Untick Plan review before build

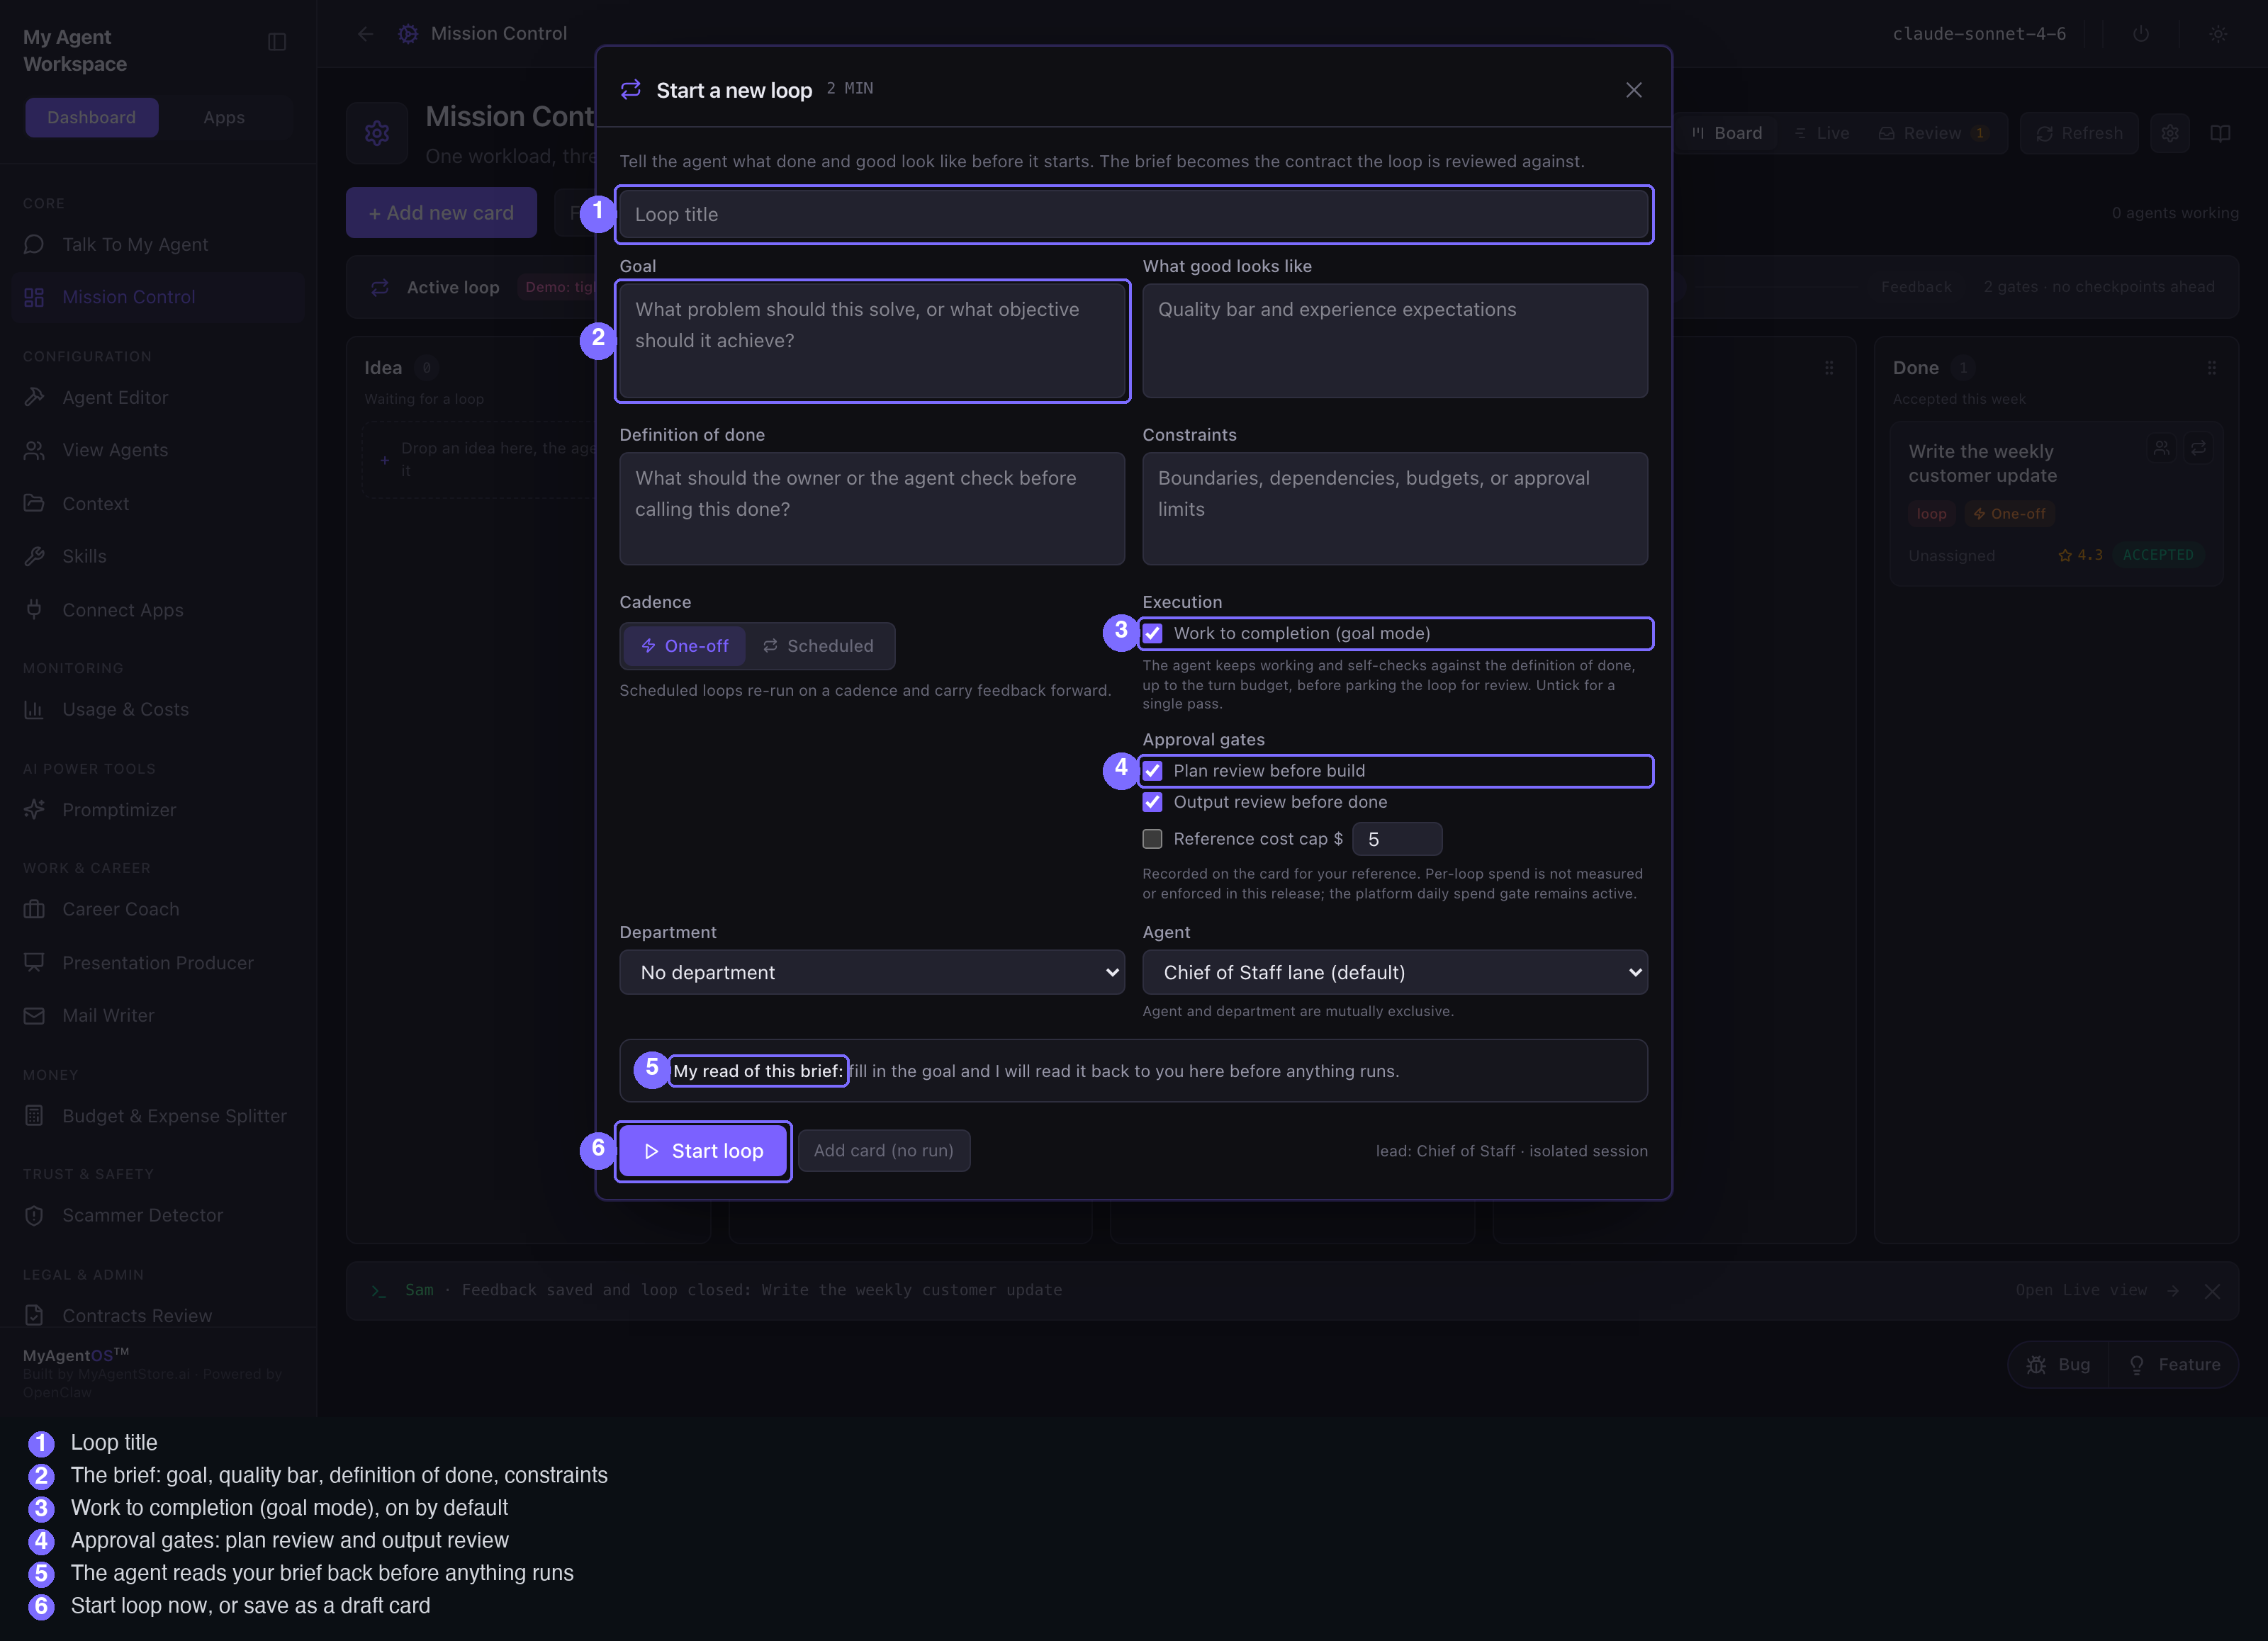pyautogui.click(x=1152, y=771)
